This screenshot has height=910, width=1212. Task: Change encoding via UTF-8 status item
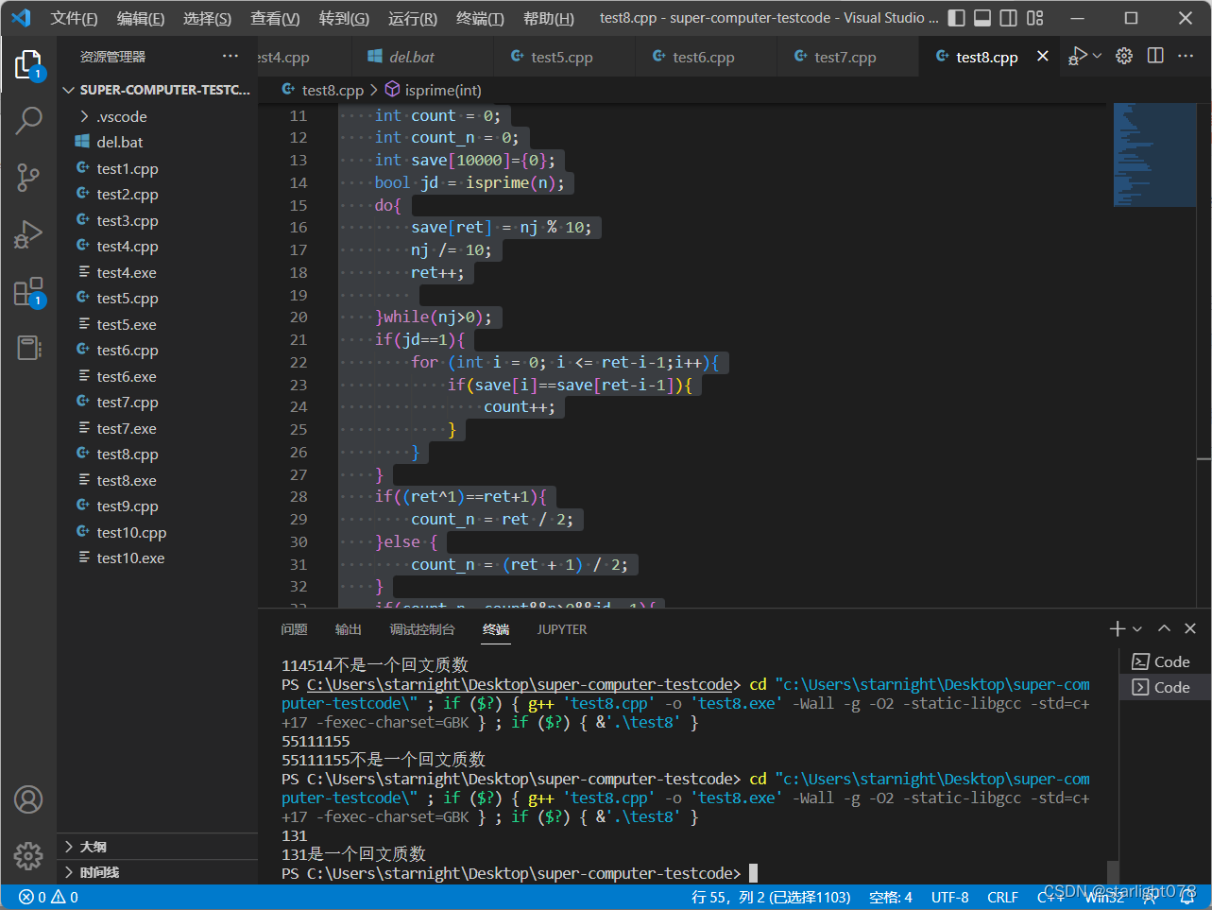tap(950, 897)
